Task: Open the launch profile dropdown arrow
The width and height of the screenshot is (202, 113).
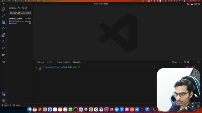Action: [181, 62]
